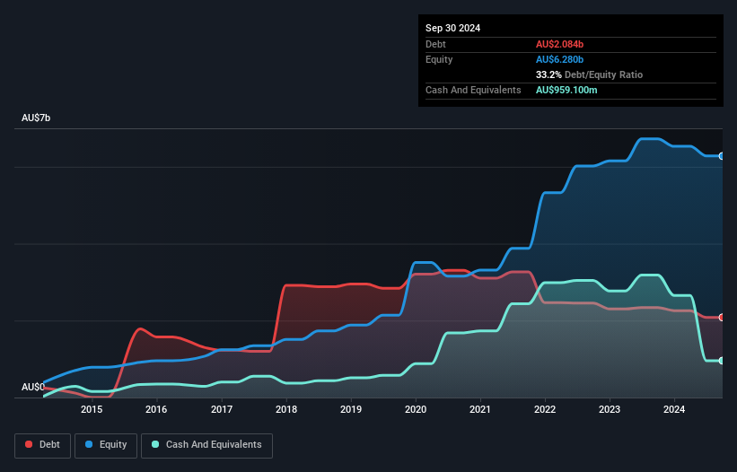Click the red Debt legend dot
The image size is (737, 472).
pyautogui.click(x=29, y=444)
